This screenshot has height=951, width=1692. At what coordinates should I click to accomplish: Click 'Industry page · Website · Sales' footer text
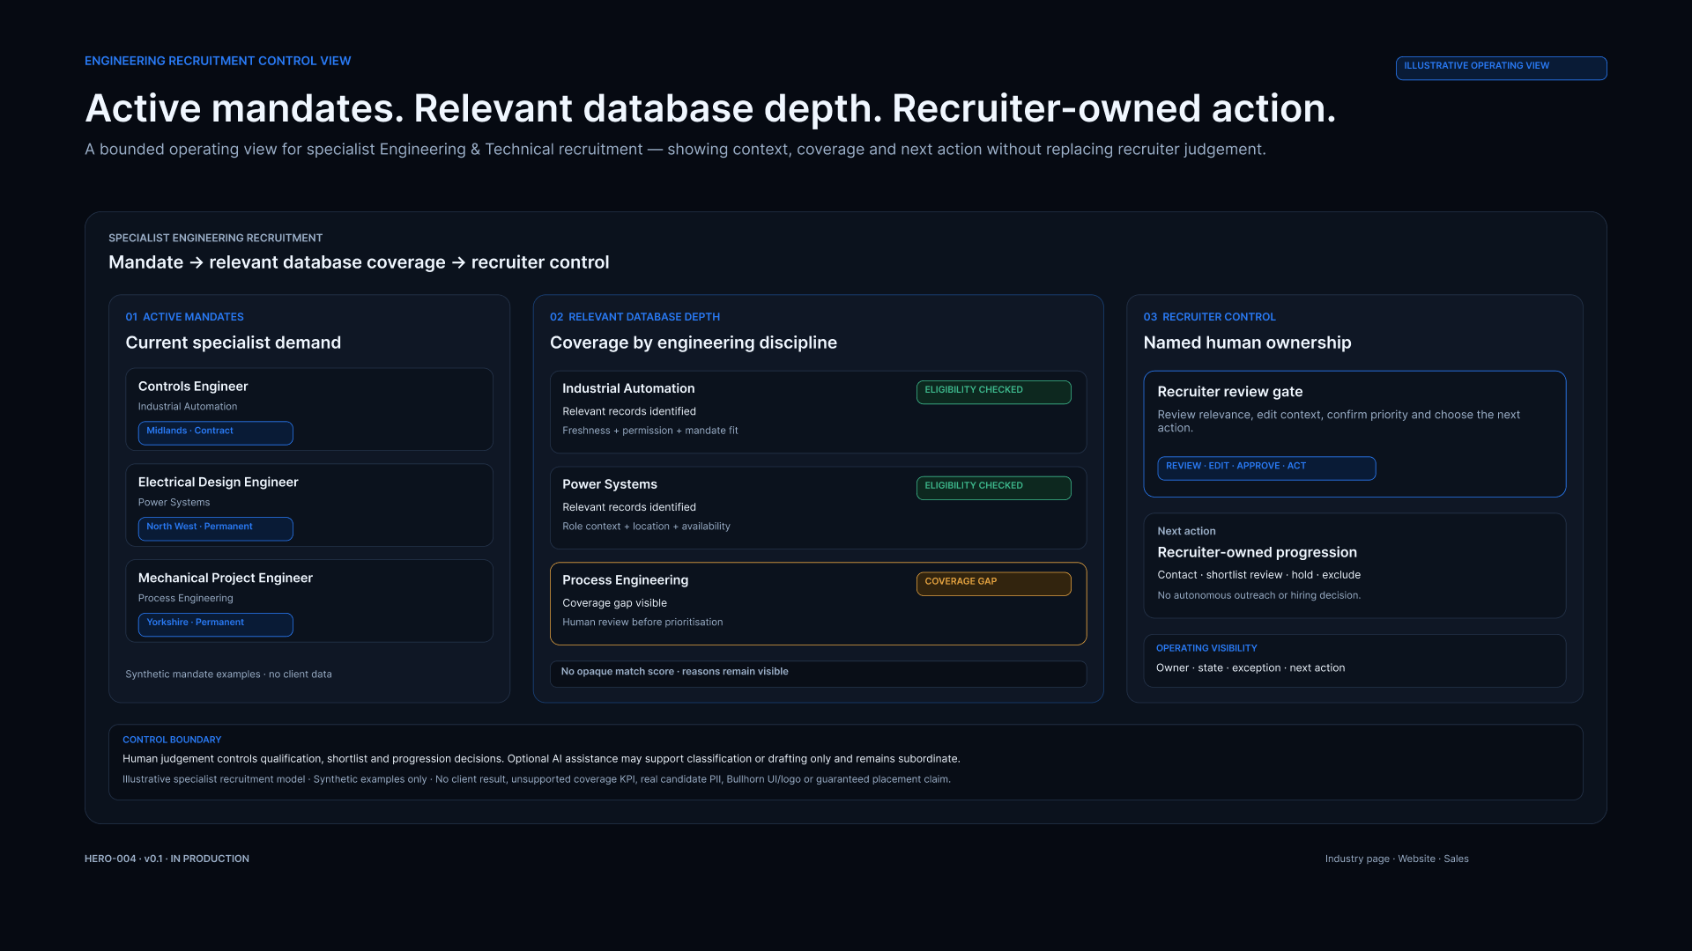pyautogui.click(x=1397, y=859)
